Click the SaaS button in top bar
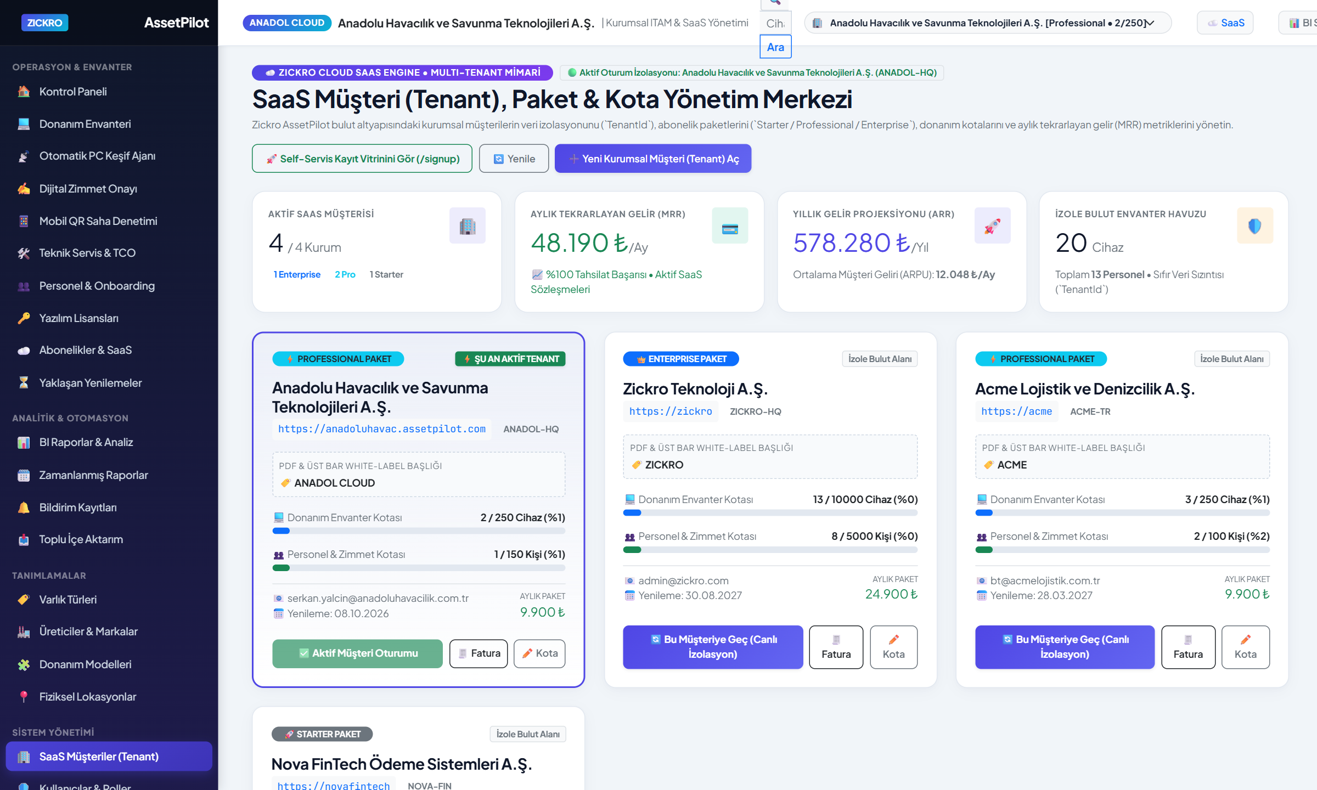This screenshot has height=790, width=1317. pyautogui.click(x=1225, y=23)
